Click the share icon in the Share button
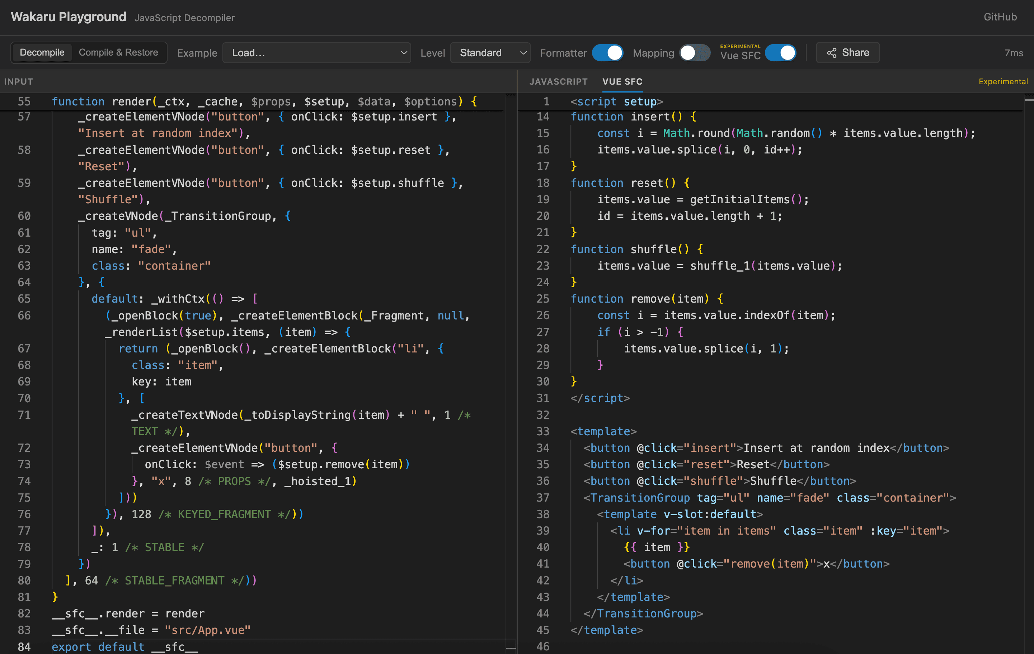The height and width of the screenshot is (654, 1034). pos(831,53)
